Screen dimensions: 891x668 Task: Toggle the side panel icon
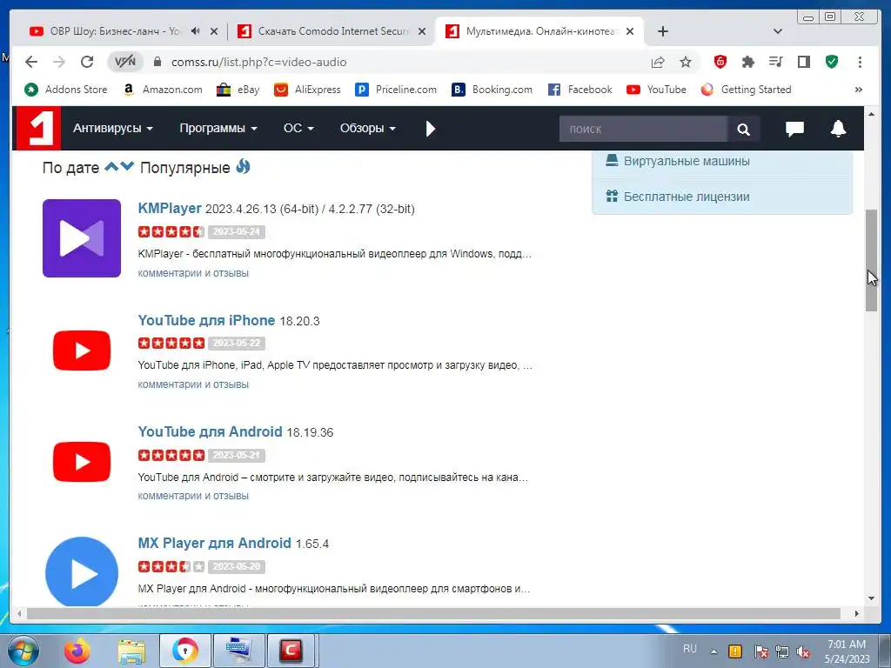point(803,62)
